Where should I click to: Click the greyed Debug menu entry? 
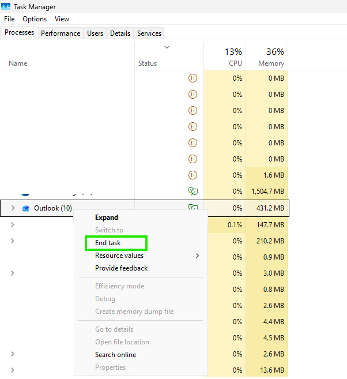point(105,299)
